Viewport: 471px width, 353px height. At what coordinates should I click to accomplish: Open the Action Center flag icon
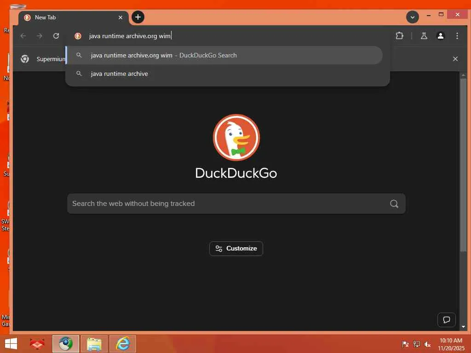pos(405,344)
